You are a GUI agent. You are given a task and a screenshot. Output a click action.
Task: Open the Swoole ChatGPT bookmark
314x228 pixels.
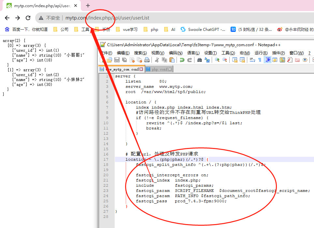coord(203,29)
